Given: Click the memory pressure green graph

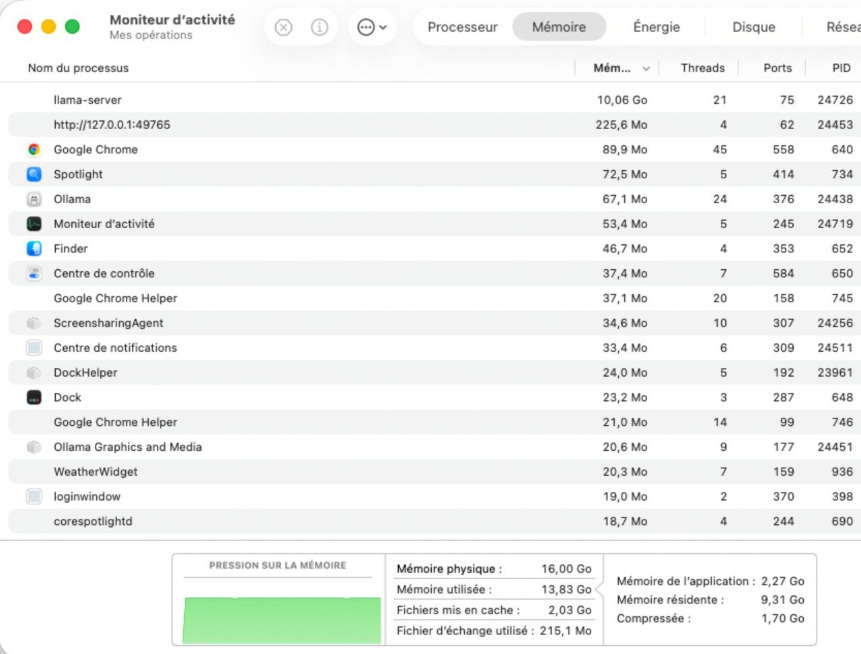Looking at the screenshot, I should pos(282,620).
